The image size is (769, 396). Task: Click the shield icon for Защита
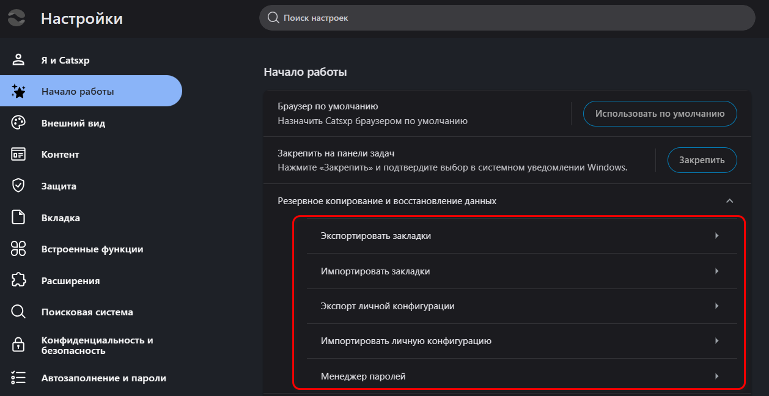tap(18, 186)
